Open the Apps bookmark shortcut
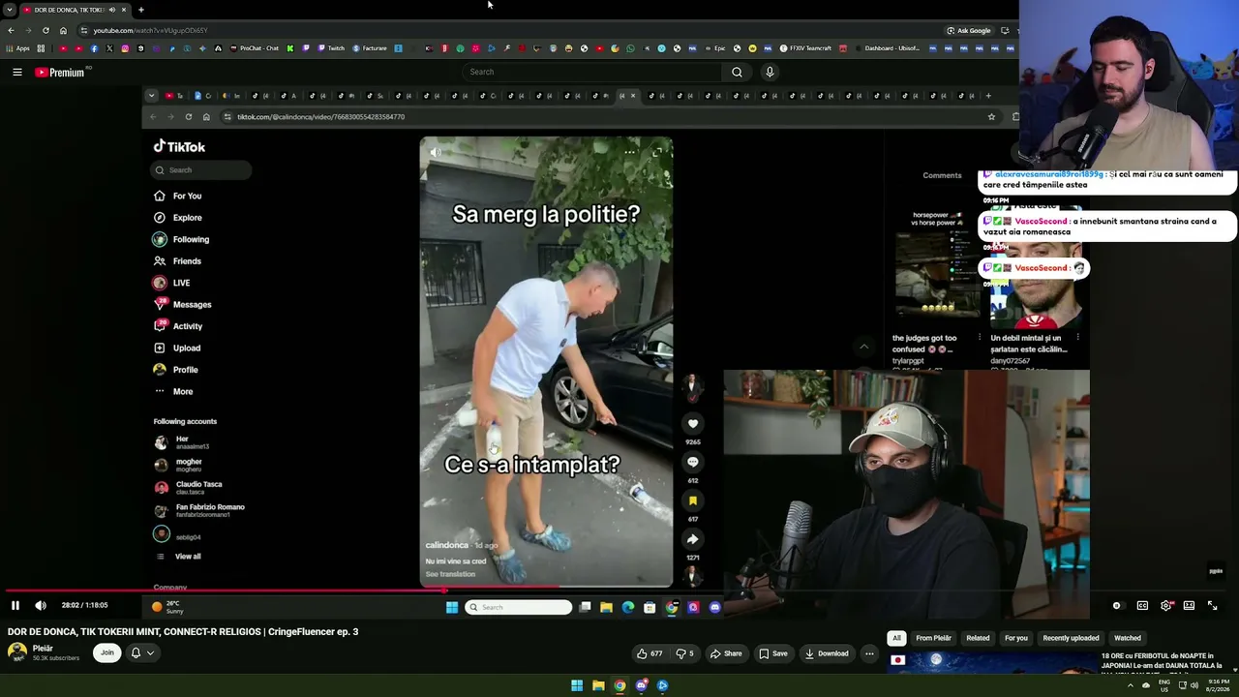The width and height of the screenshot is (1239, 697). click(17, 48)
